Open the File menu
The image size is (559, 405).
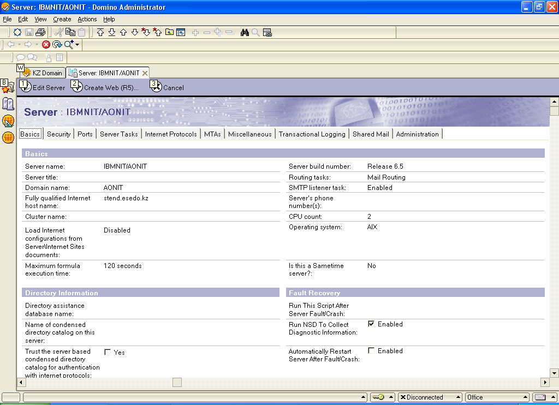click(7, 19)
